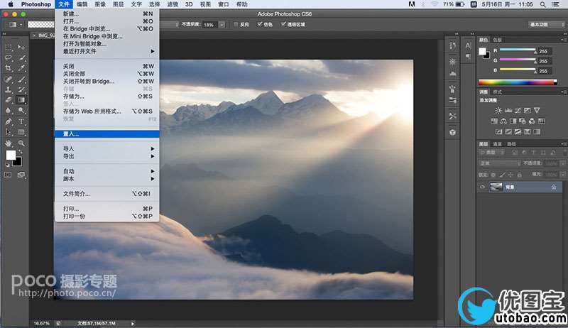Toggle the 反向 (Reverse) checkbox
The height and width of the screenshot is (328, 568).
point(236,24)
